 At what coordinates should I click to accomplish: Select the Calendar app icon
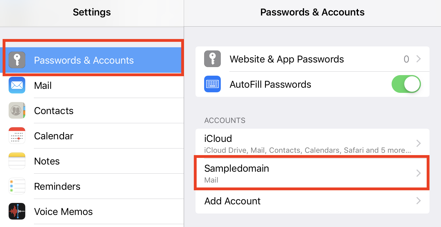17,136
